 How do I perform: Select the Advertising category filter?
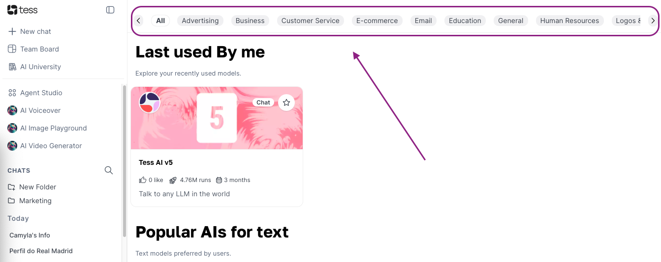(x=200, y=21)
